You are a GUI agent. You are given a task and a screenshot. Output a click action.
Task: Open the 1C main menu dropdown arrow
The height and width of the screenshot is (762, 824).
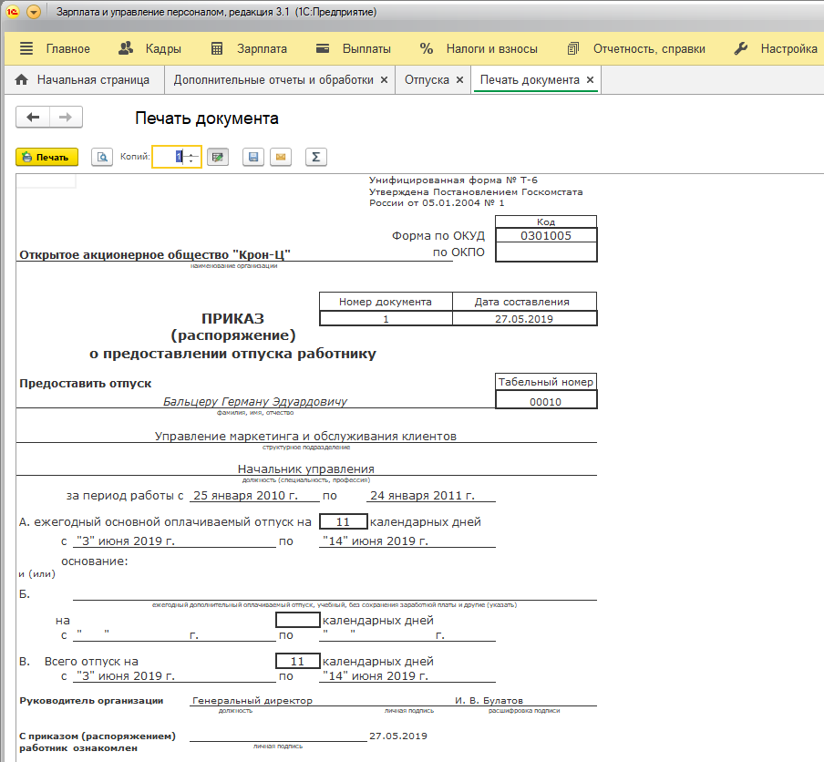(x=34, y=13)
